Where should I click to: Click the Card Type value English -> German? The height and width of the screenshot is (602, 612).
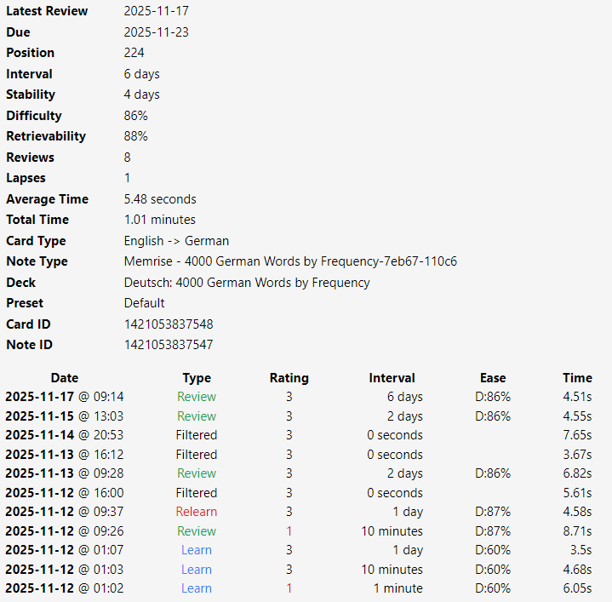(x=176, y=241)
